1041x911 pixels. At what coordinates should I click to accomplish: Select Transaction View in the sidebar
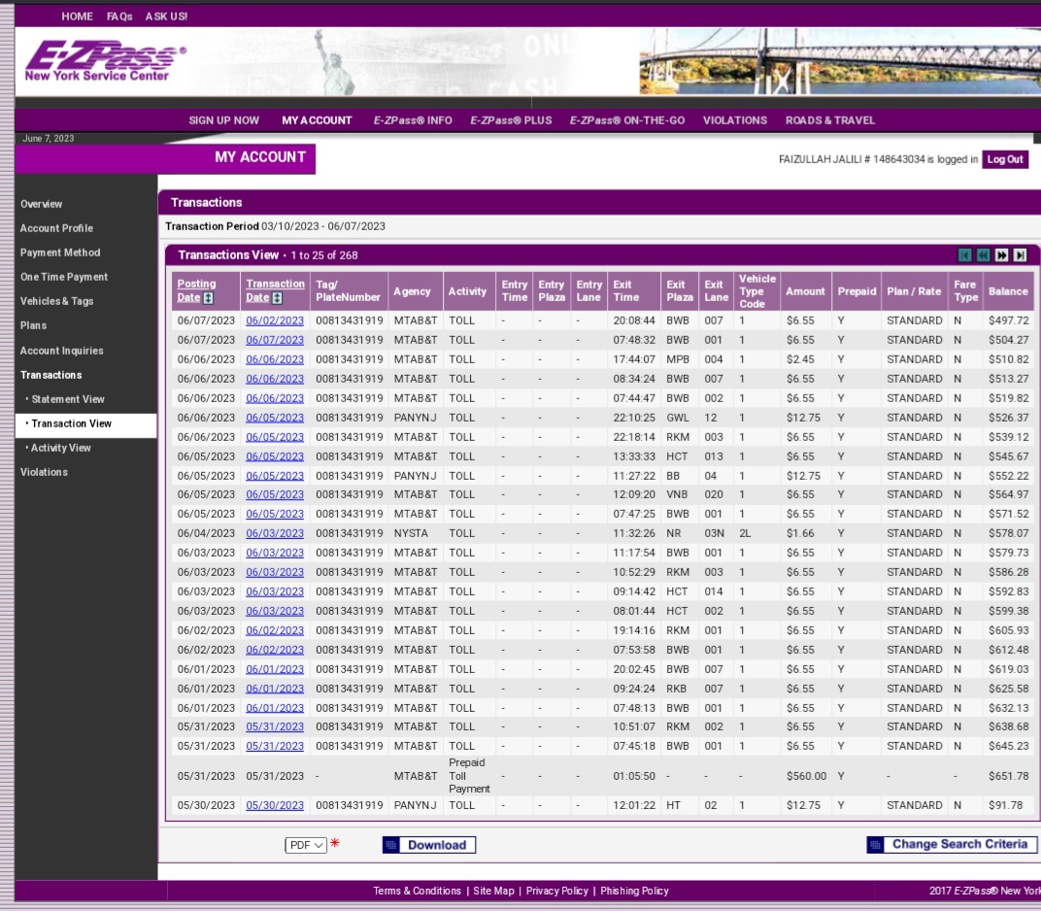(71, 423)
